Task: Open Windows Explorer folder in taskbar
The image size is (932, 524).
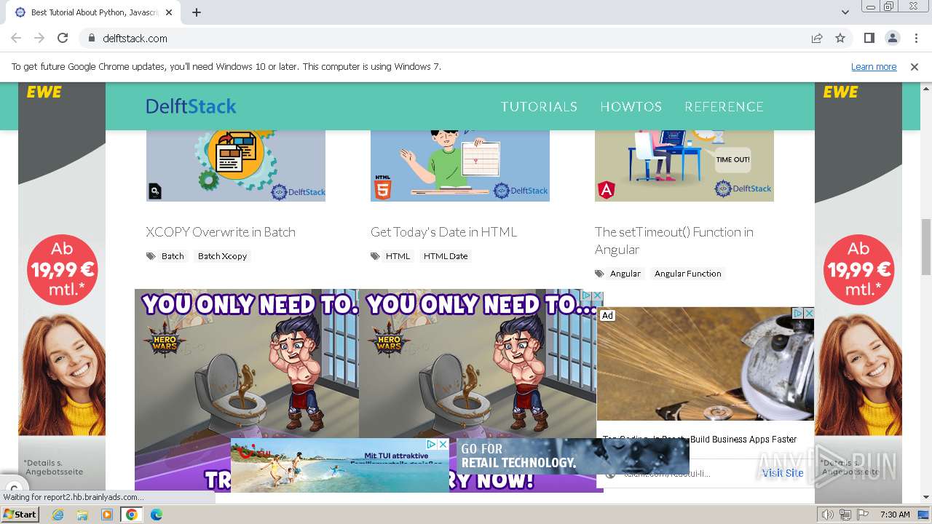Action: (x=82, y=515)
